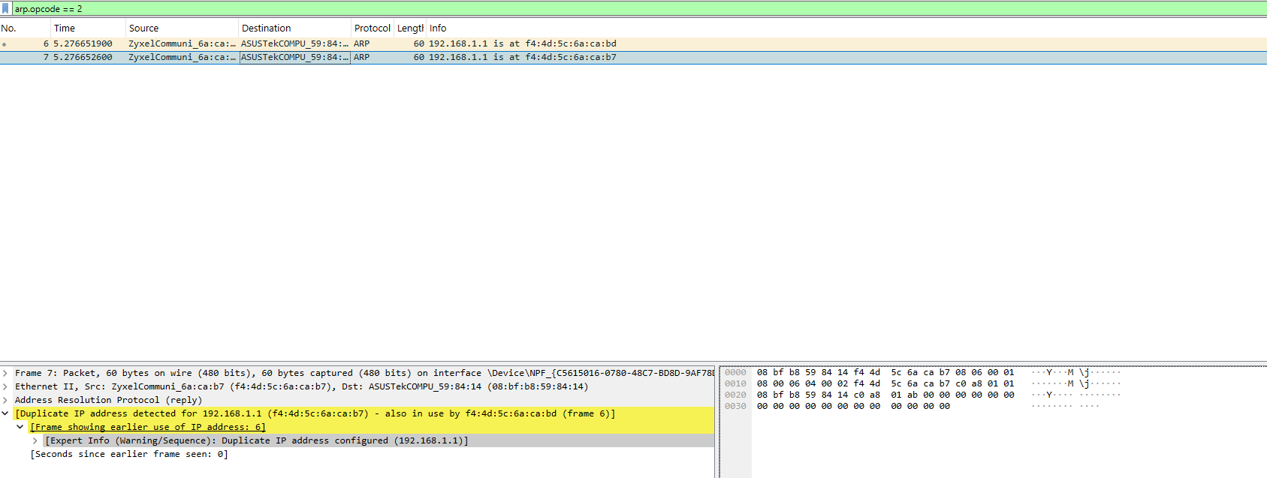Click time 5.276652600 in packet 7
1267x478 pixels.
[x=83, y=57]
